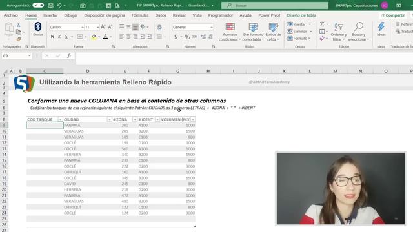The height and width of the screenshot is (232, 413).
Task: Toggle the Autoguardado switch
Action: (38, 5)
